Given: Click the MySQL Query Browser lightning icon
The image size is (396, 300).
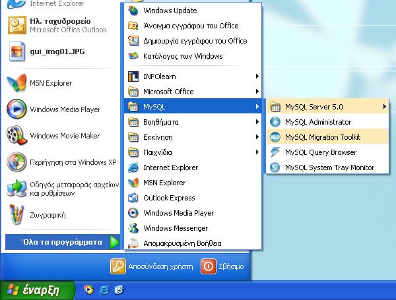Looking at the screenshot, I should coord(275,152).
